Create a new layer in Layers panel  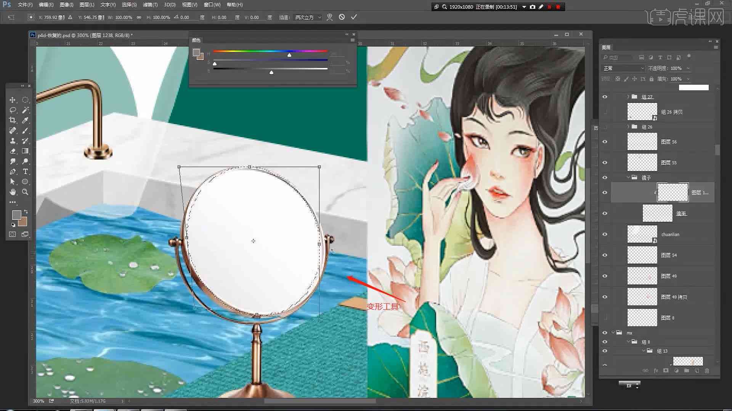pos(697,371)
